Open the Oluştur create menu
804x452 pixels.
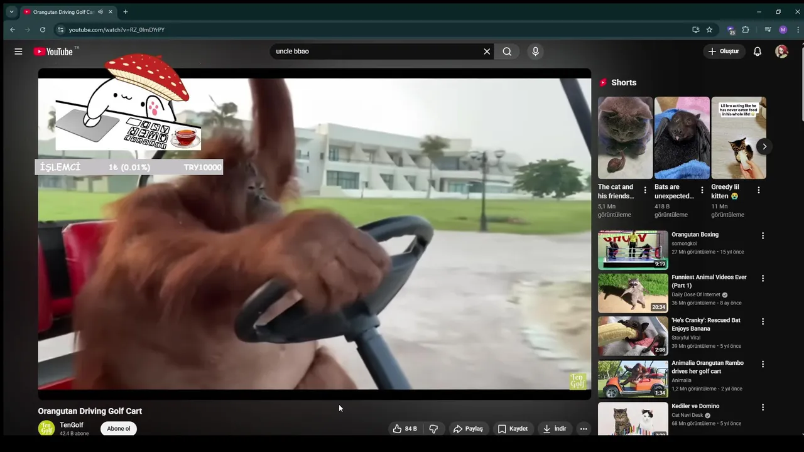tap(724, 51)
